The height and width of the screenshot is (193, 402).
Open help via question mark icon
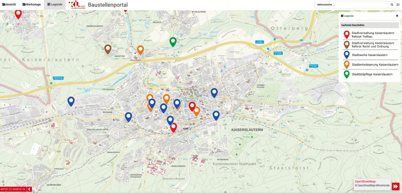(398, 4)
